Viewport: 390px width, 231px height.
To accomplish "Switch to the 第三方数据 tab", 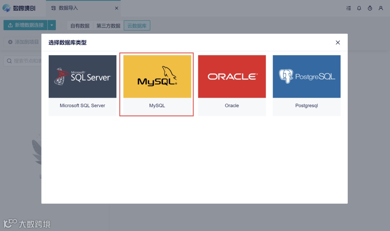I will click(x=108, y=26).
